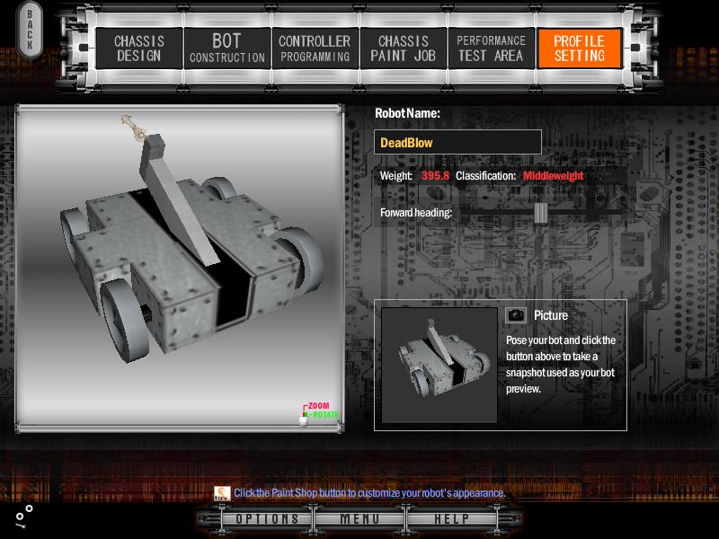Click the mouse zoom/rotate hint icon
The image size is (719, 539).
[304, 418]
